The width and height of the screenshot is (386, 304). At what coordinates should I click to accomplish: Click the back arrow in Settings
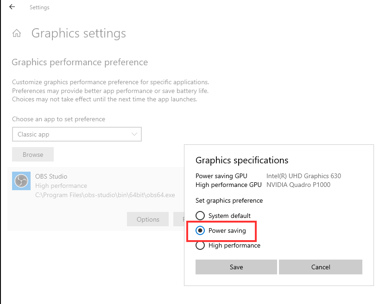tap(12, 7)
